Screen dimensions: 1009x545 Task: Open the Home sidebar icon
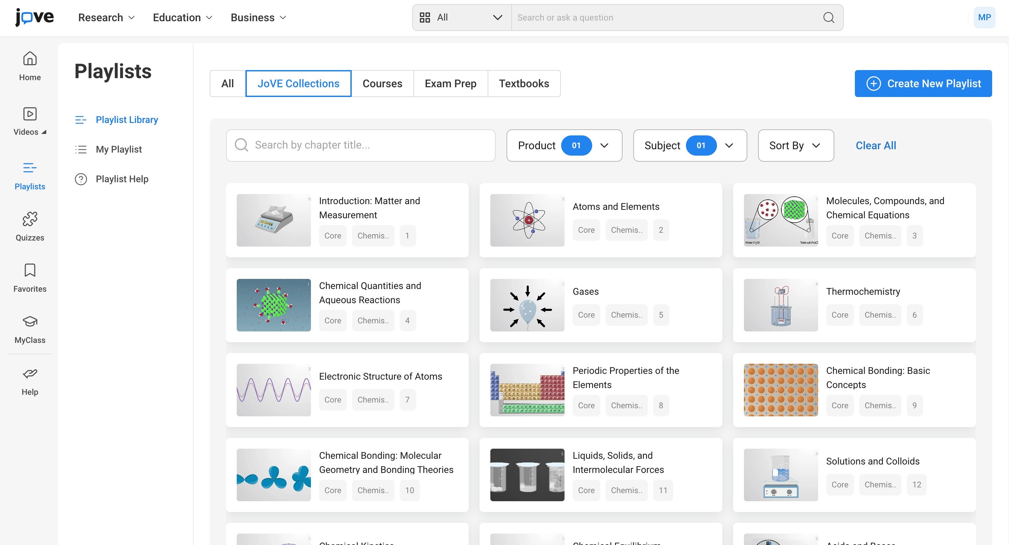click(30, 59)
